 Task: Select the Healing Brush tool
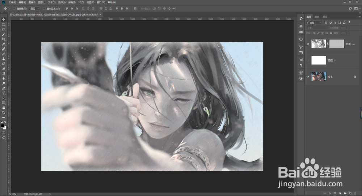4,49
